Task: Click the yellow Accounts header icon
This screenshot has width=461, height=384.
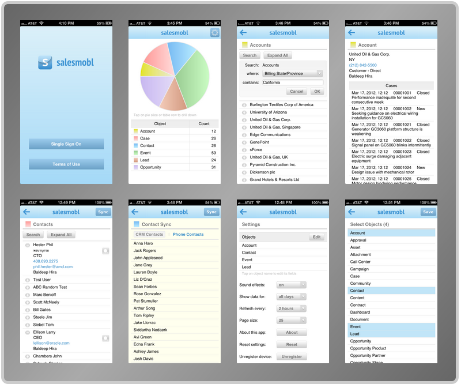Action: pos(244,45)
